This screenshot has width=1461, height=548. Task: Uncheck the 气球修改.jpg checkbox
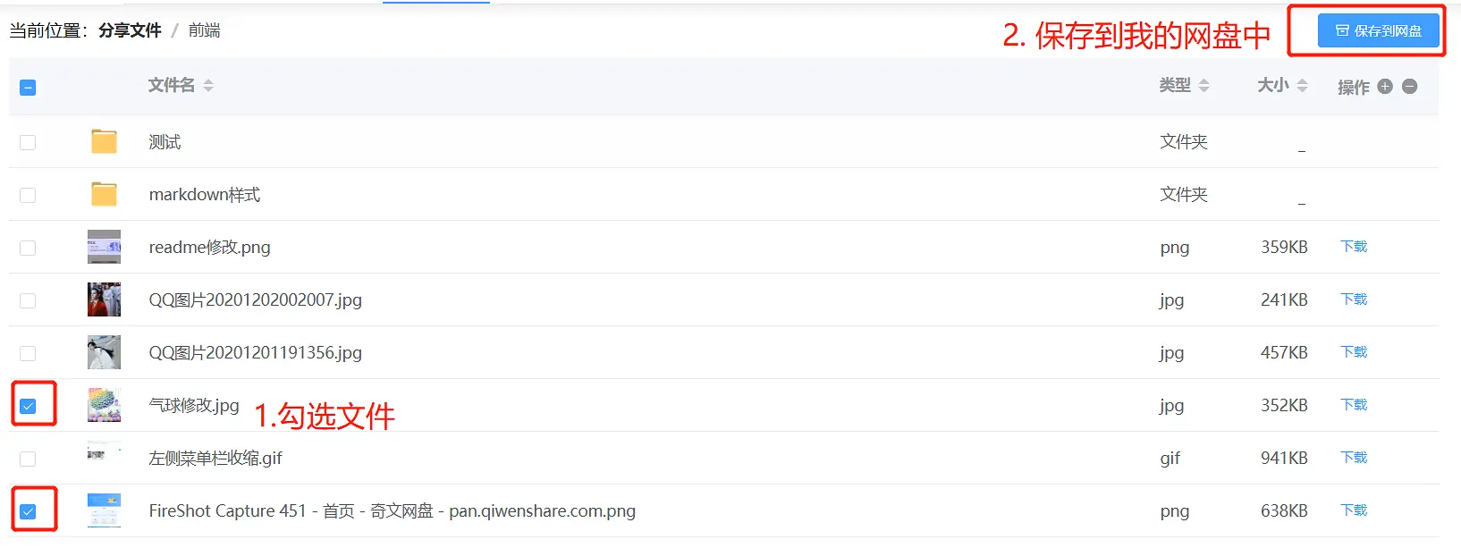[28, 406]
